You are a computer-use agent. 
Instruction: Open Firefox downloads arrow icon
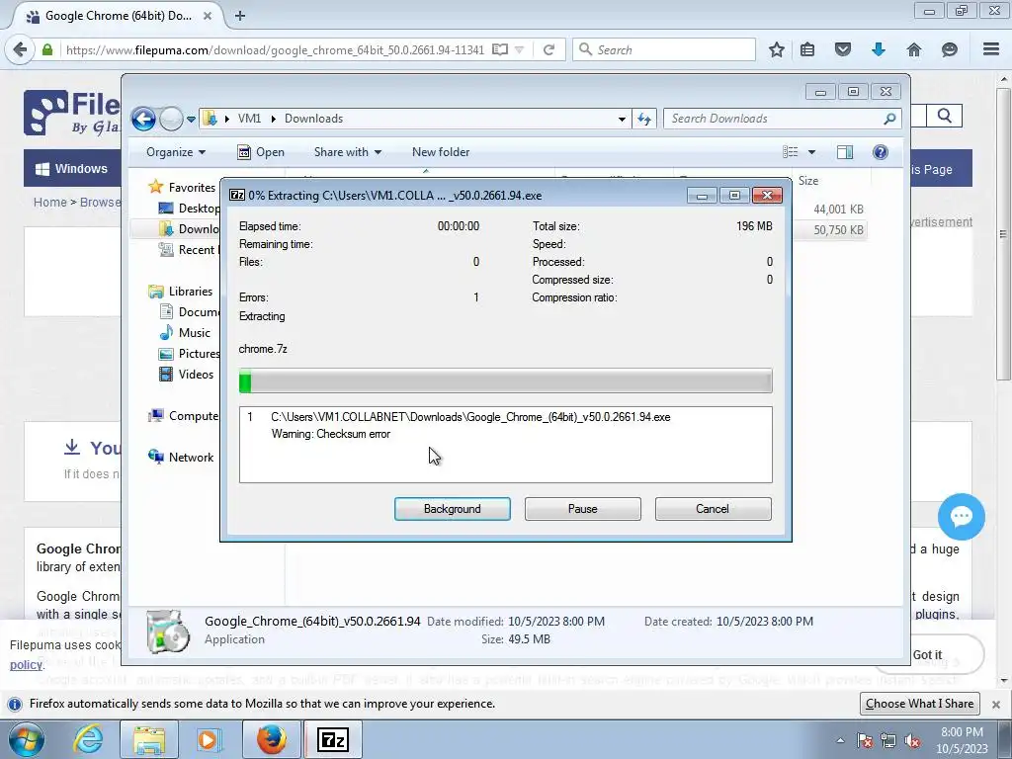coord(878,49)
